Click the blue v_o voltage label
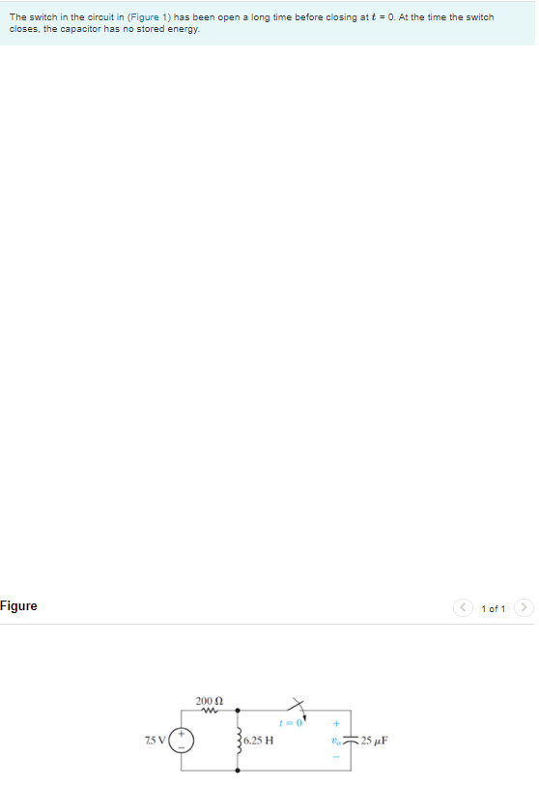This screenshot has height=812, width=539. pyautogui.click(x=336, y=742)
